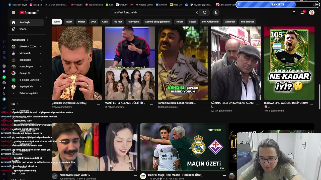Screen dimensions: 321x180
Task: Select the Son yüklenenler chip
Action: click(210, 22)
